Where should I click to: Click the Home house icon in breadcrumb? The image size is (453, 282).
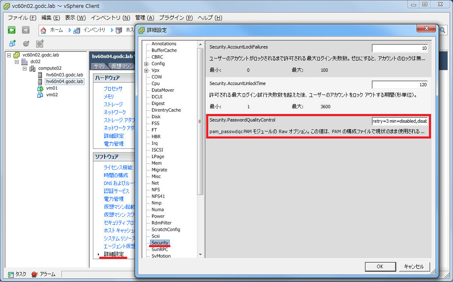[43, 30]
